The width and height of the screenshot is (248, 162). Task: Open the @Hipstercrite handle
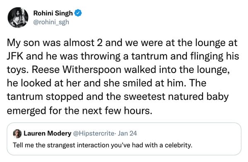tap(94, 133)
